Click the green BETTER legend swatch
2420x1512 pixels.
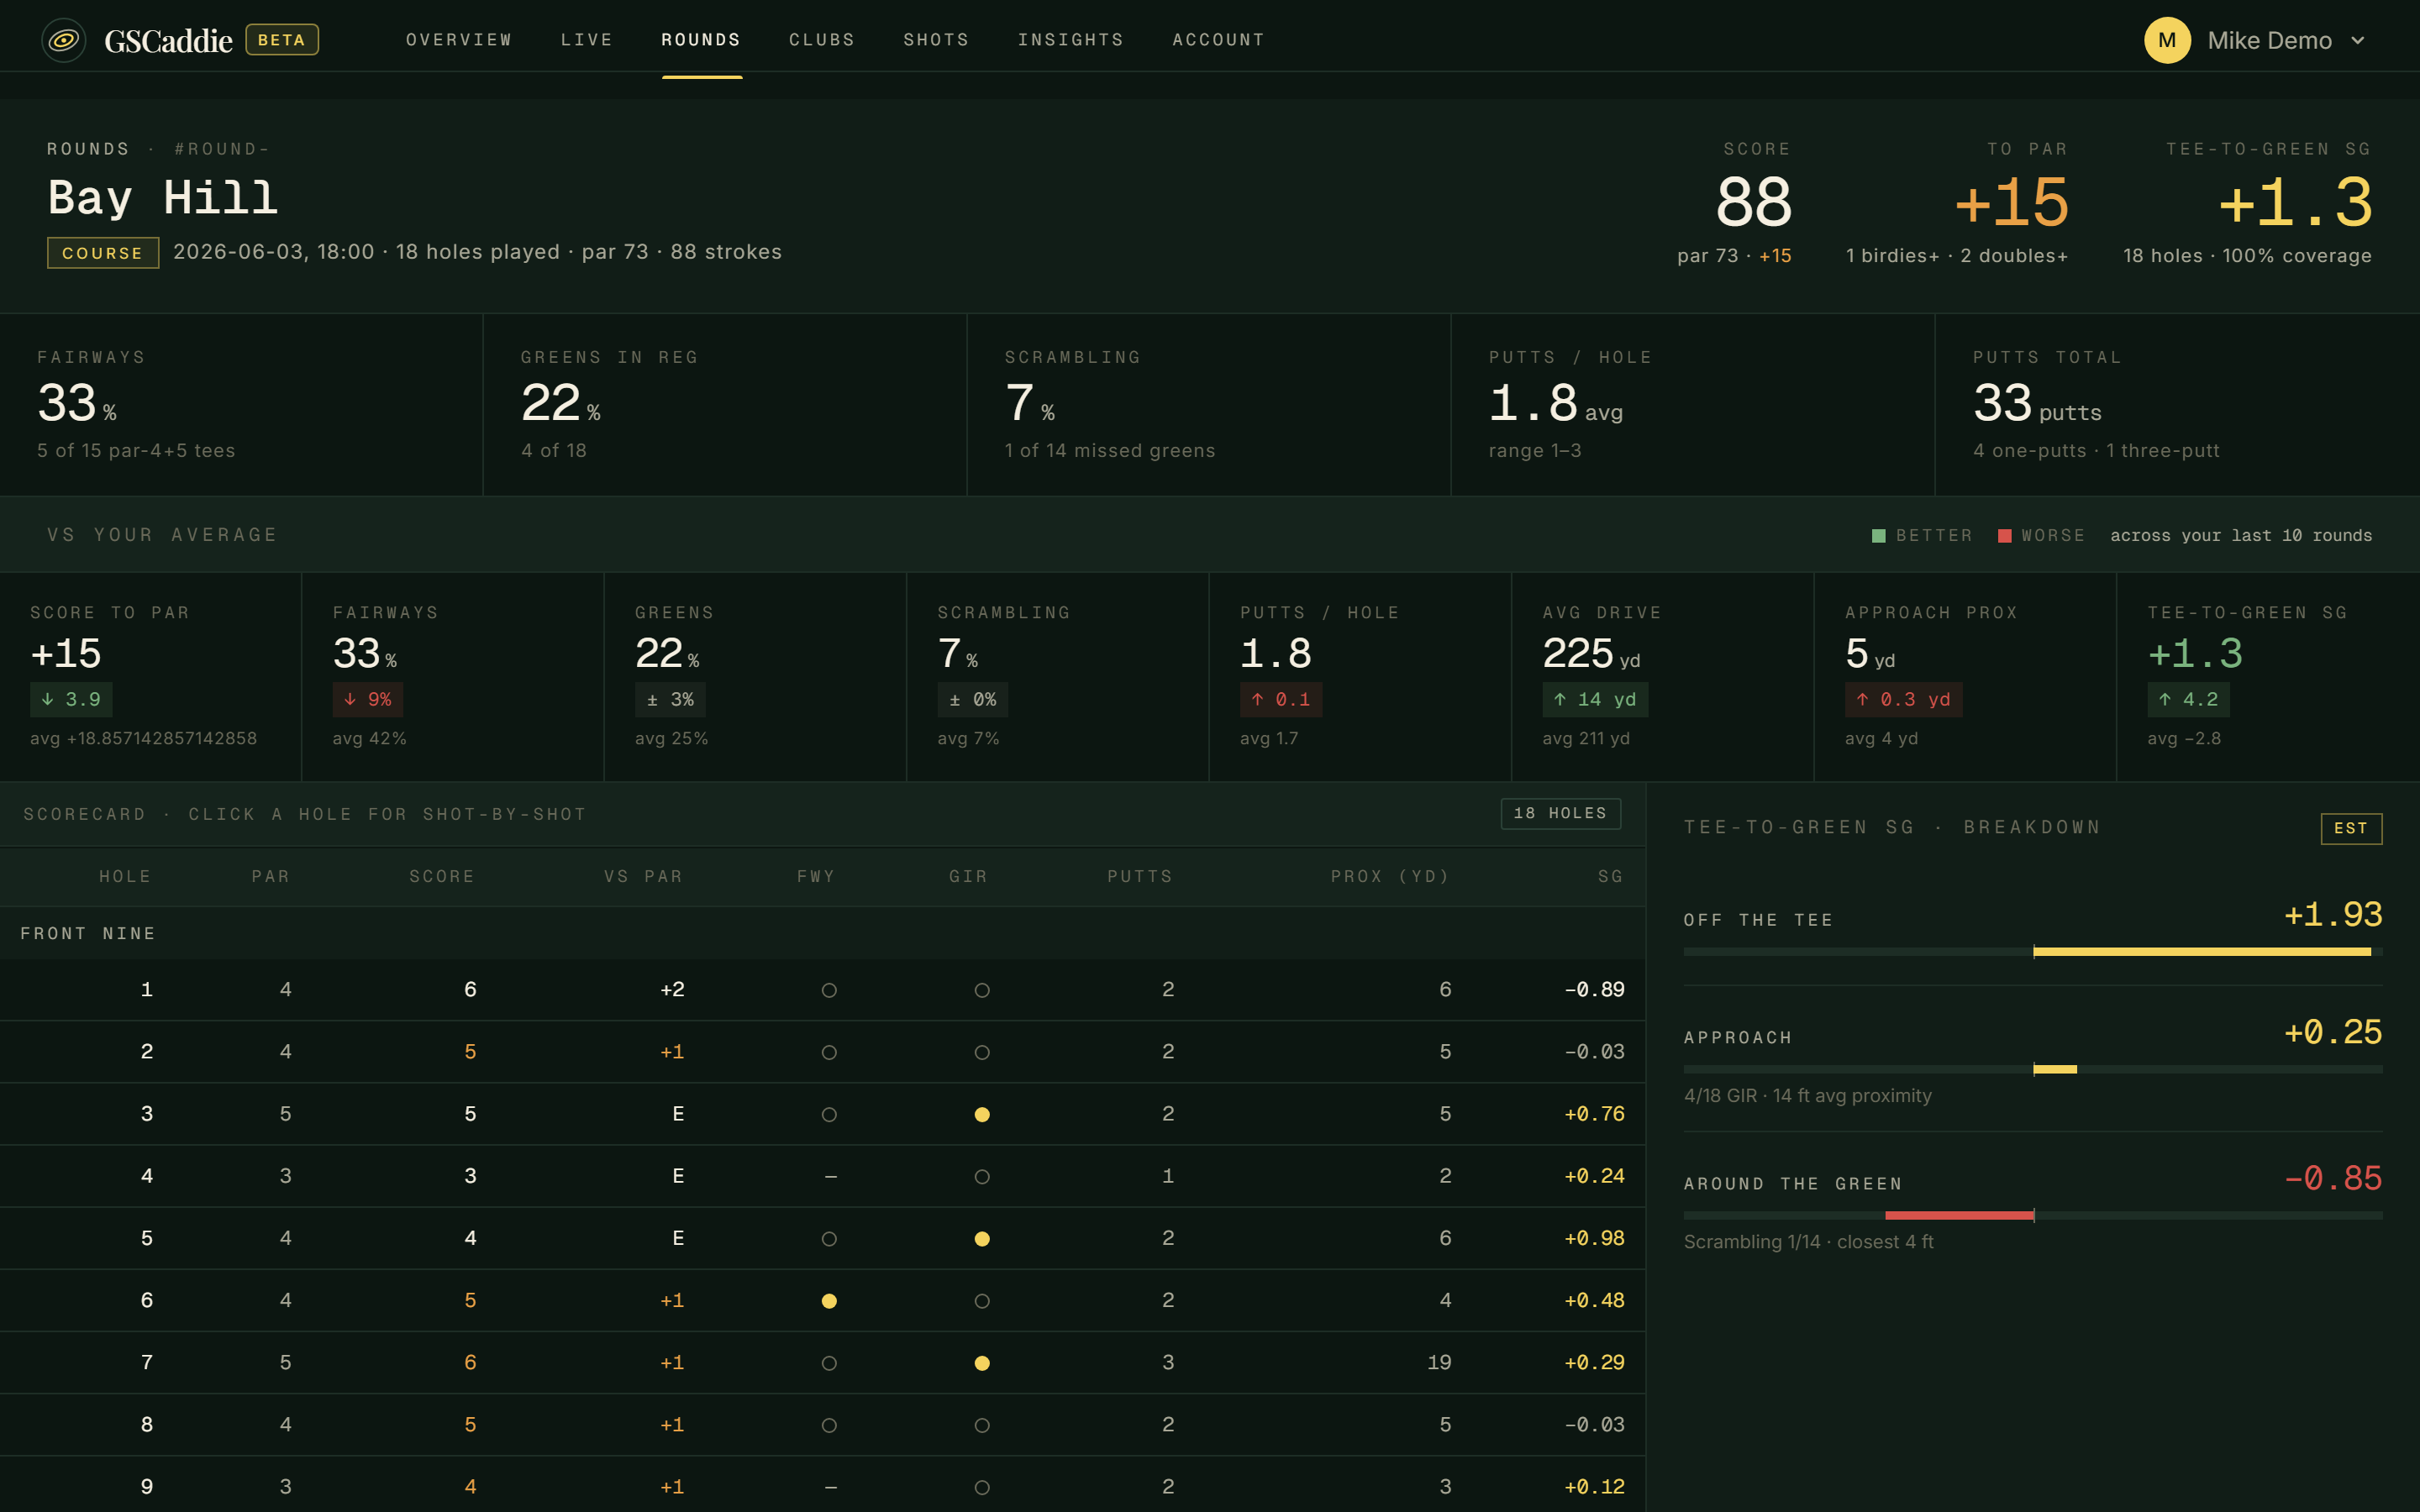click(1878, 536)
